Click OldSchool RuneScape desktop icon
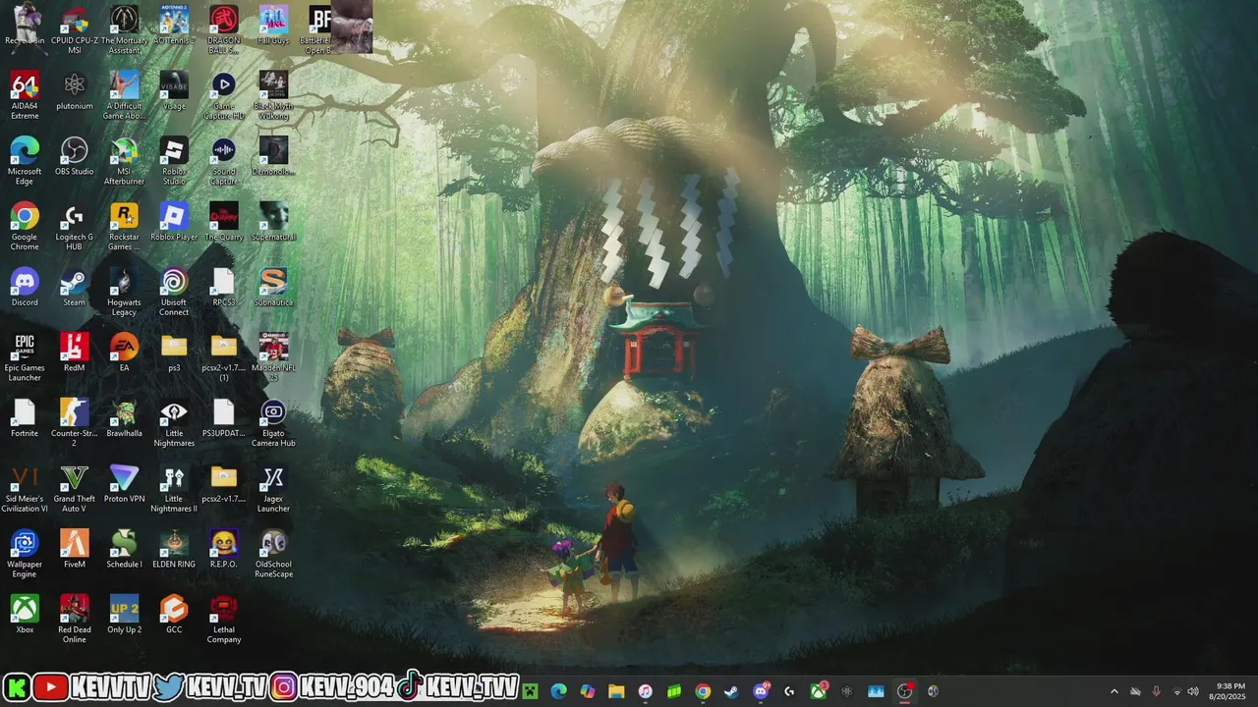 pyautogui.click(x=273, y=555)
